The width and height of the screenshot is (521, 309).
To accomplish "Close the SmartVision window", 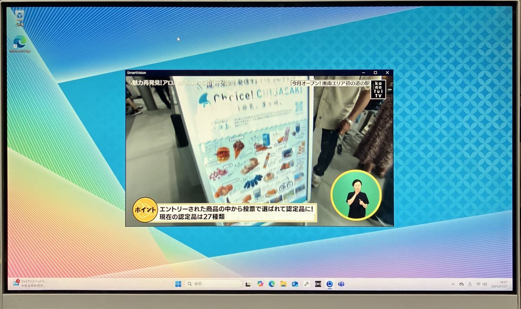I will pyautogui.click(x=387, y=72).
